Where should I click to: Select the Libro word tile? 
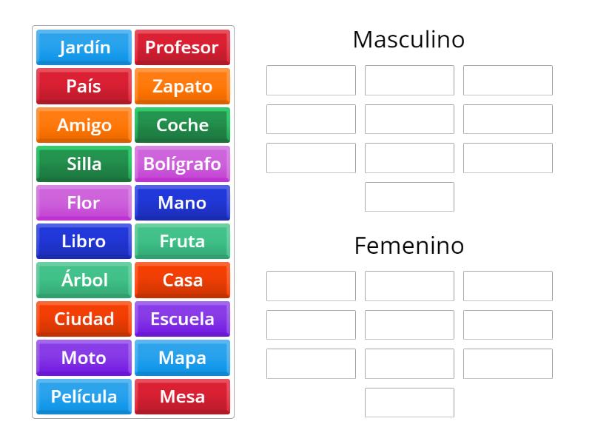84,241
